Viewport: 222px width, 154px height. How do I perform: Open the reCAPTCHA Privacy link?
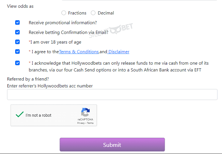[81, 123]
